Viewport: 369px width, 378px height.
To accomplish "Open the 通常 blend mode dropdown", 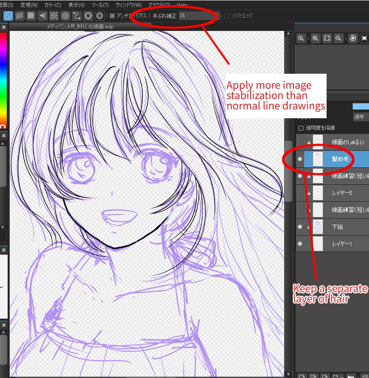I will click(360, 116).
